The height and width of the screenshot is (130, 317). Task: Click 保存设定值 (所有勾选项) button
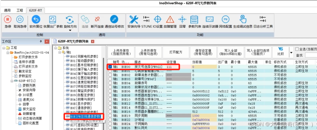pos(203,52)
